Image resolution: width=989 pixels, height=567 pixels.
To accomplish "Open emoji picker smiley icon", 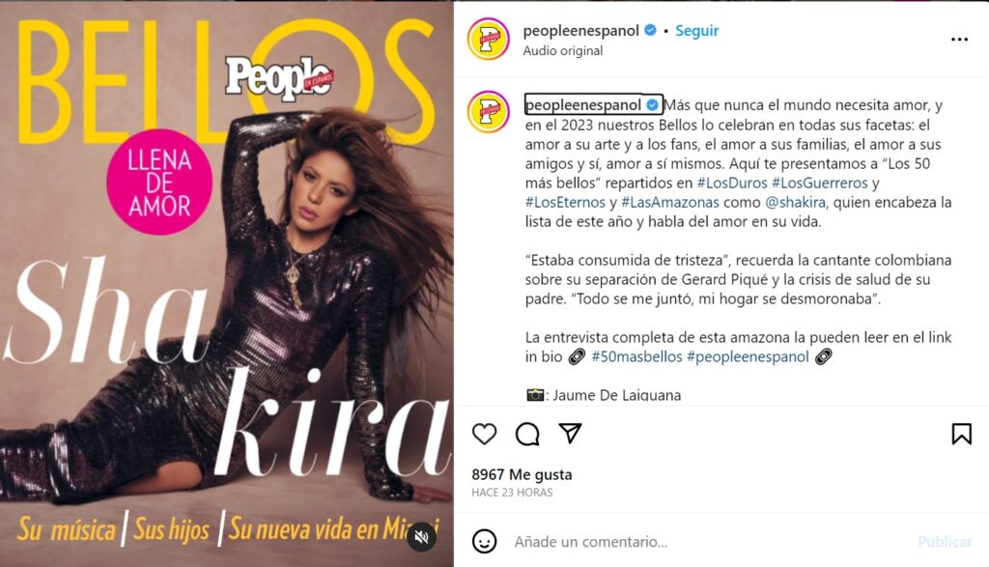I will 485,541.
